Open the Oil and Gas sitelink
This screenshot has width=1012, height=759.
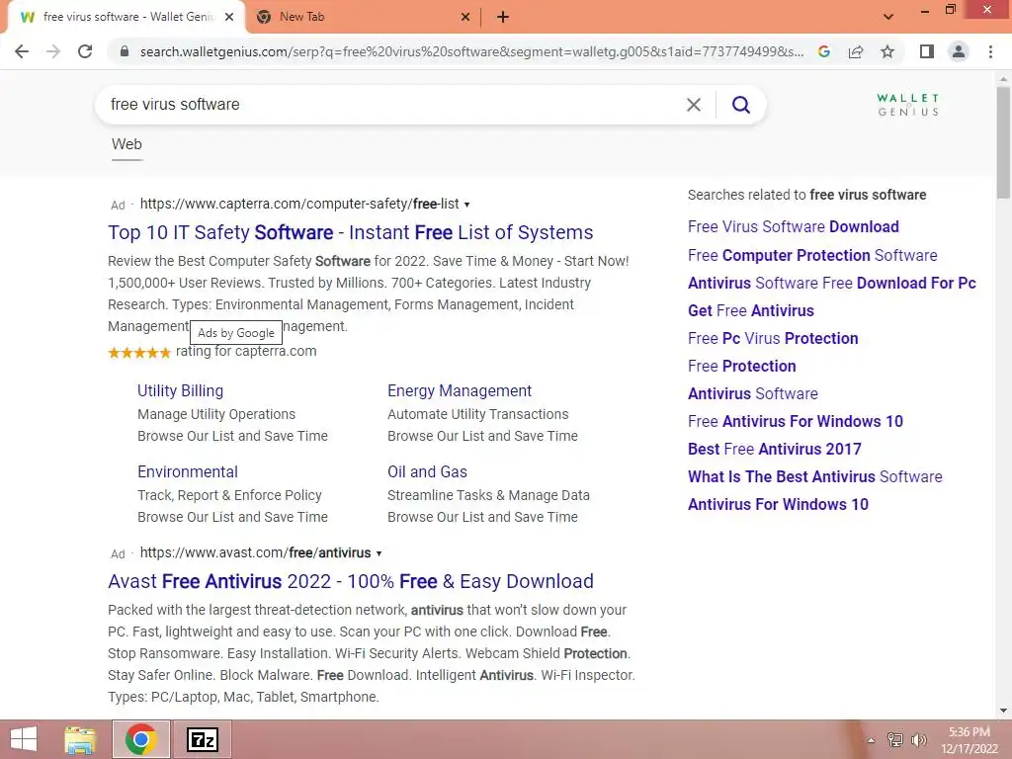pos(427,471)
